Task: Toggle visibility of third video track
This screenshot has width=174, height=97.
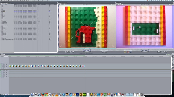Action: coord(1,68)
